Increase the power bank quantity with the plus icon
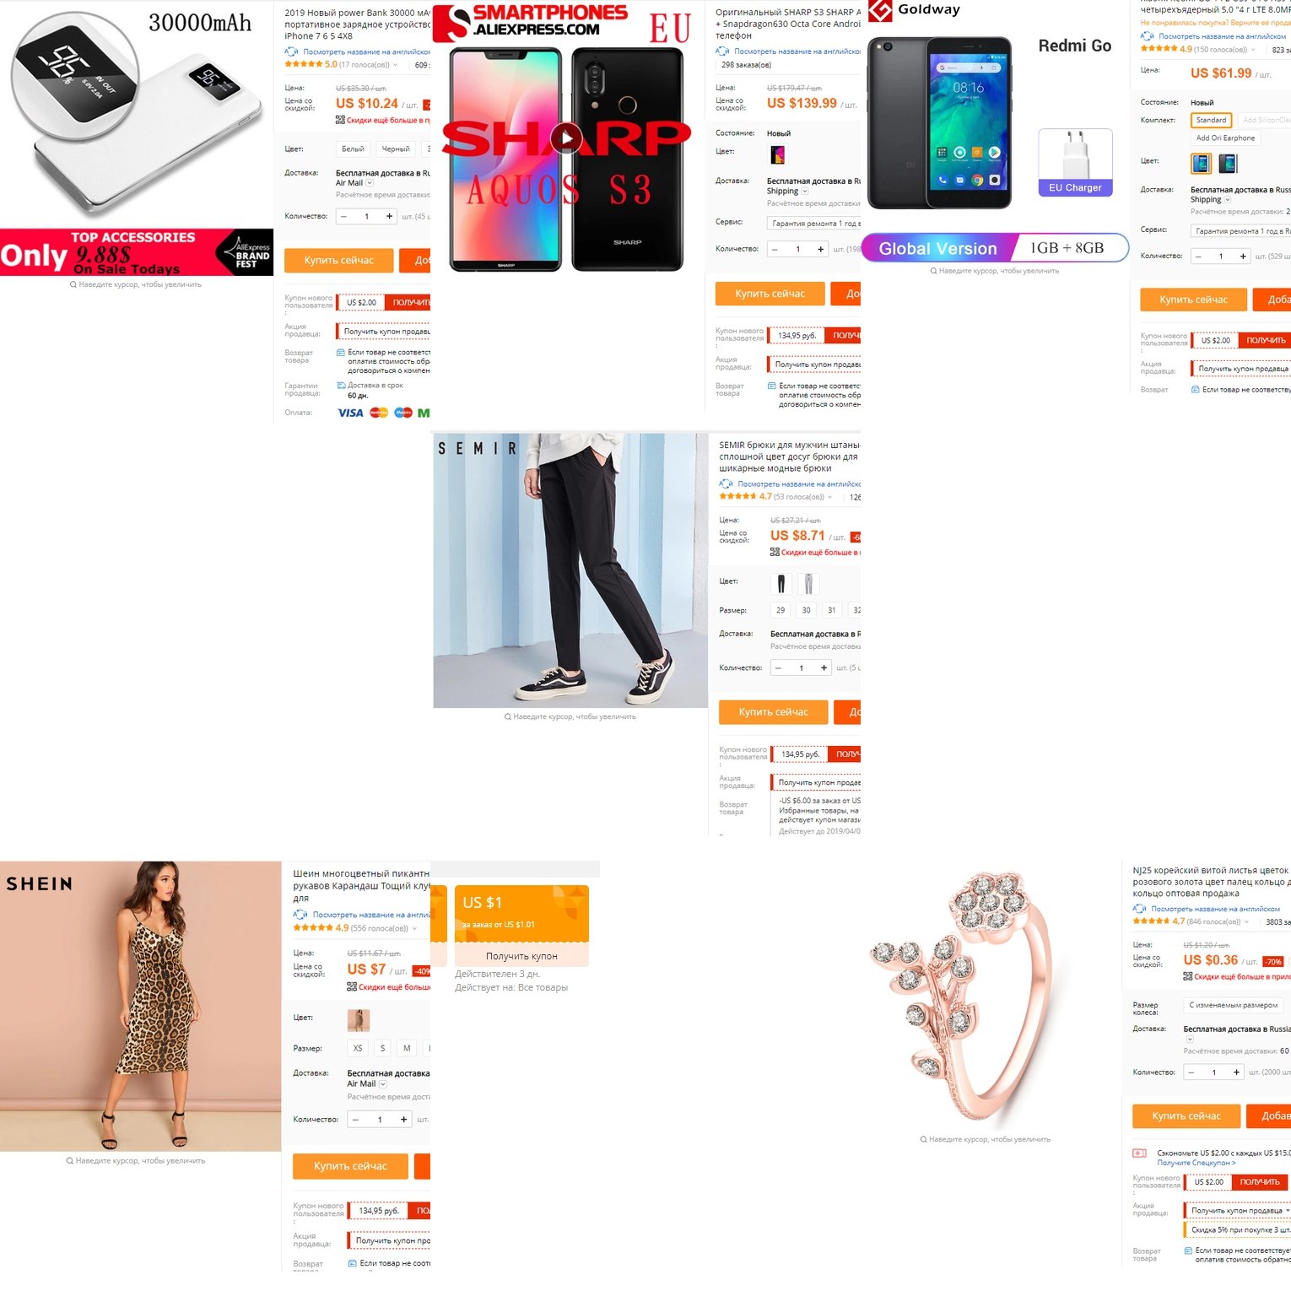This screenshot has width=1291, height=1291. pyautogui.click(x=389, y=216)
